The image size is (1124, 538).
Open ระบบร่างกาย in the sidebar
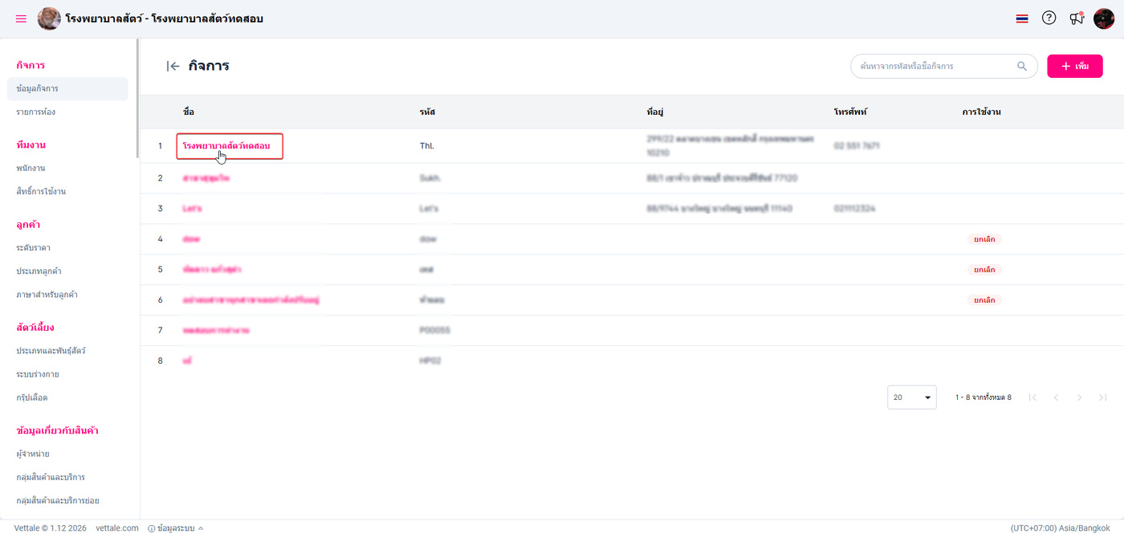(38, 374)
